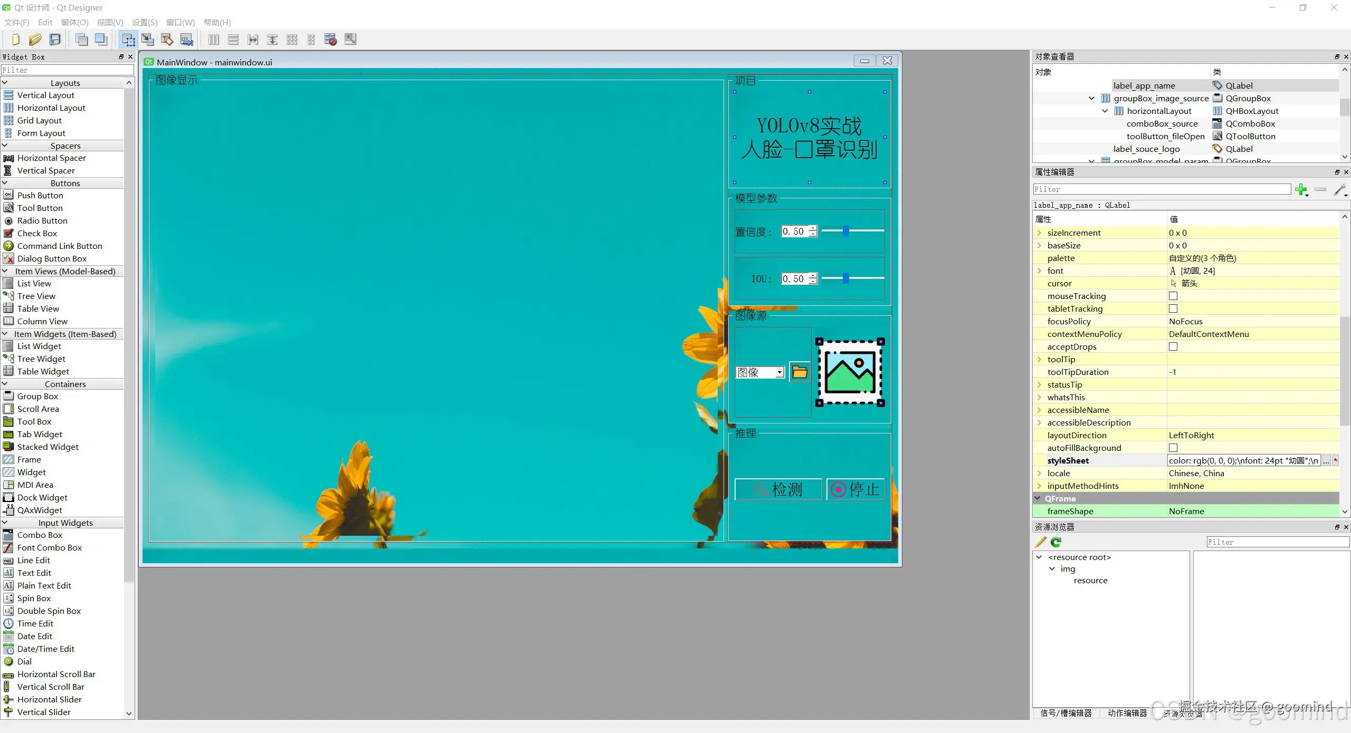Click the New form toolbar icon
This screenshot has height=733, width=1351.
15,40
